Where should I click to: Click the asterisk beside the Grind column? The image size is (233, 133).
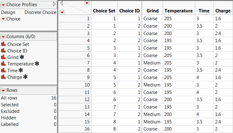point(22,57)
